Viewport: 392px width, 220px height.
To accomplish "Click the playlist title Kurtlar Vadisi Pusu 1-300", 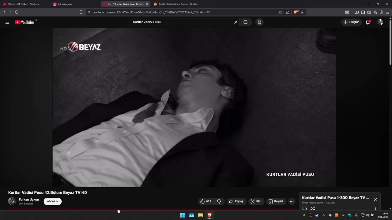I will coord(335,198).
